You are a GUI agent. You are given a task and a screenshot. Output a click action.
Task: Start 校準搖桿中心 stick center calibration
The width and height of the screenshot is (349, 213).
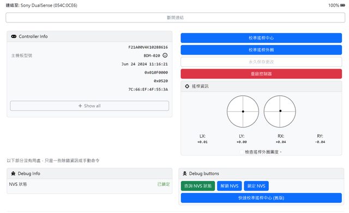click(x=261, y=38)
